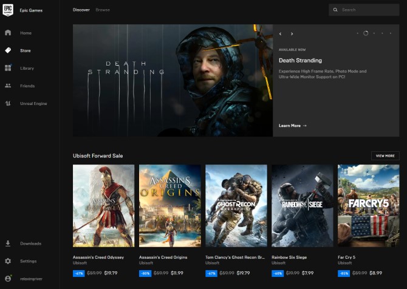407x289 pixels.
Task: Click the $19.99 struck-through price
Action: tap(293, 273)
